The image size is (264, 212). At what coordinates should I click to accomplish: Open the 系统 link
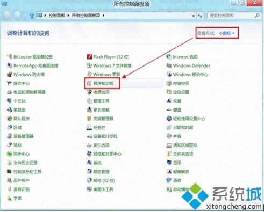point(97,163)
